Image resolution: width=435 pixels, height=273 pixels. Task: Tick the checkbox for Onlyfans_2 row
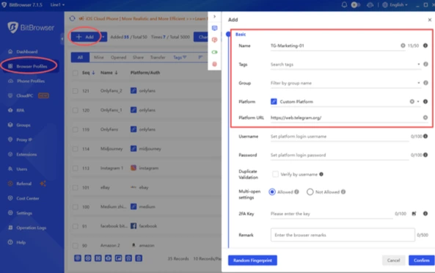point(75,91)
